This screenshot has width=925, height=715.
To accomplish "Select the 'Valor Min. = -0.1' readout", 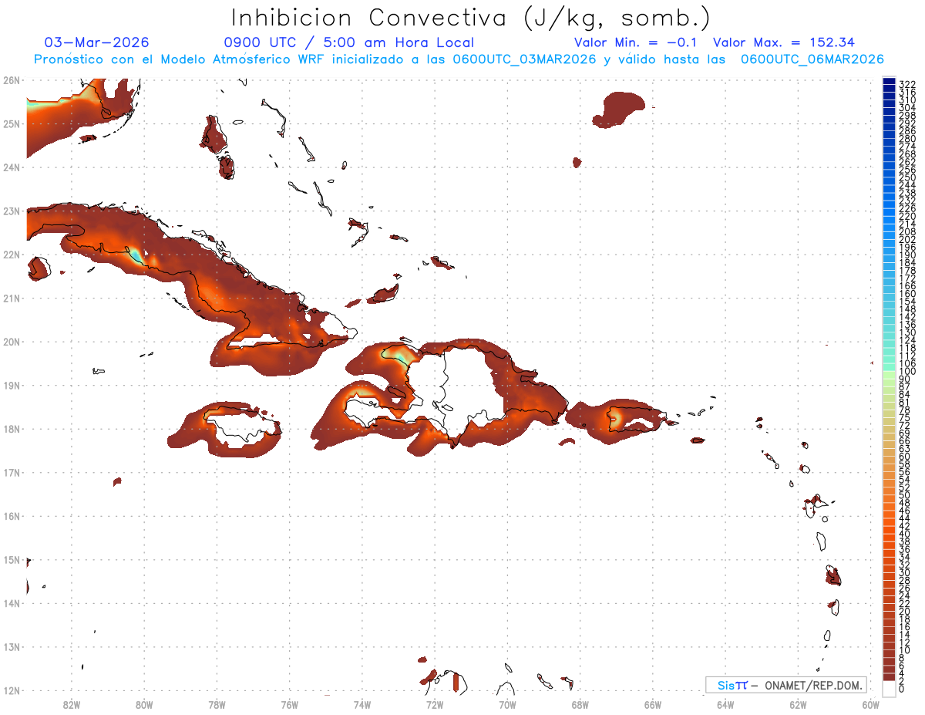I will (636, 42).
